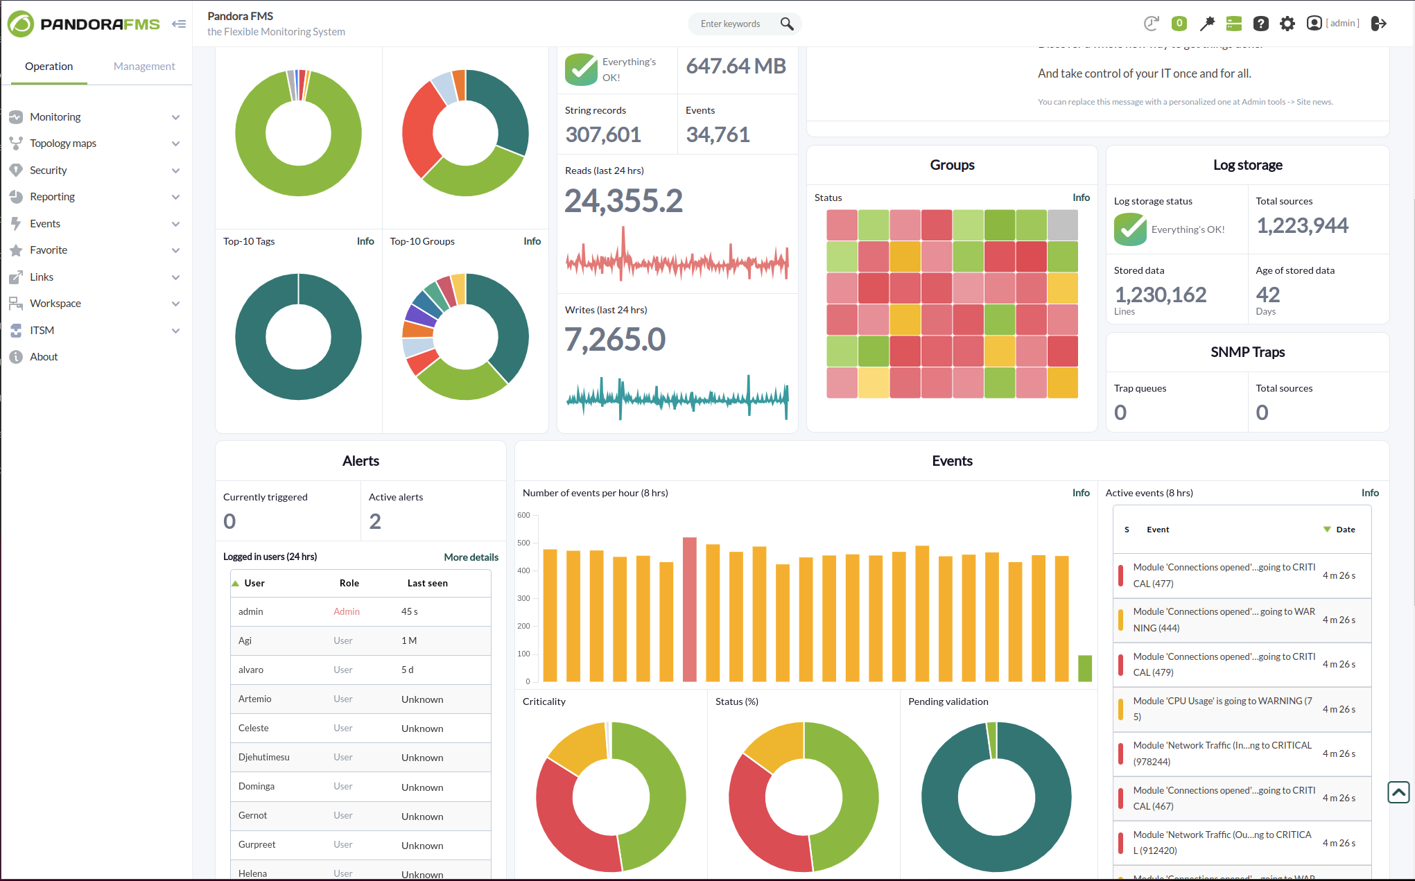This screenshot has height=881, width=1415.
Task: Expand the Events section expander
Action: tap(175, 223)
